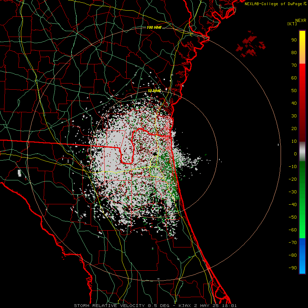
Task: Select the 0 value on velocity scale
Action: (295, 154)
